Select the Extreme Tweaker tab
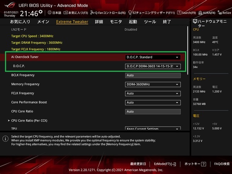The width and height of the screenshot is (232, 174). [x=72, y=22]
